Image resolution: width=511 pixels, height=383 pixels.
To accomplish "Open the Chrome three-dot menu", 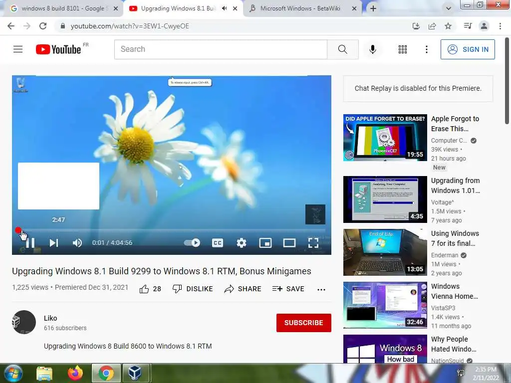I will point(500,26).
